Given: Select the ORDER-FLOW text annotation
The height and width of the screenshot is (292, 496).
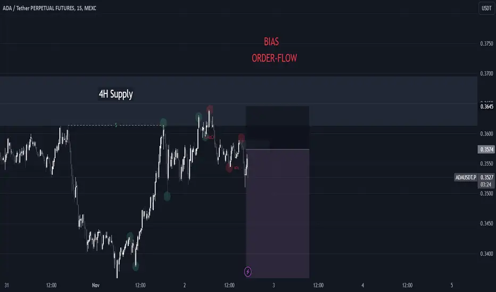Looking at the screenshot, I should (274, 58).
